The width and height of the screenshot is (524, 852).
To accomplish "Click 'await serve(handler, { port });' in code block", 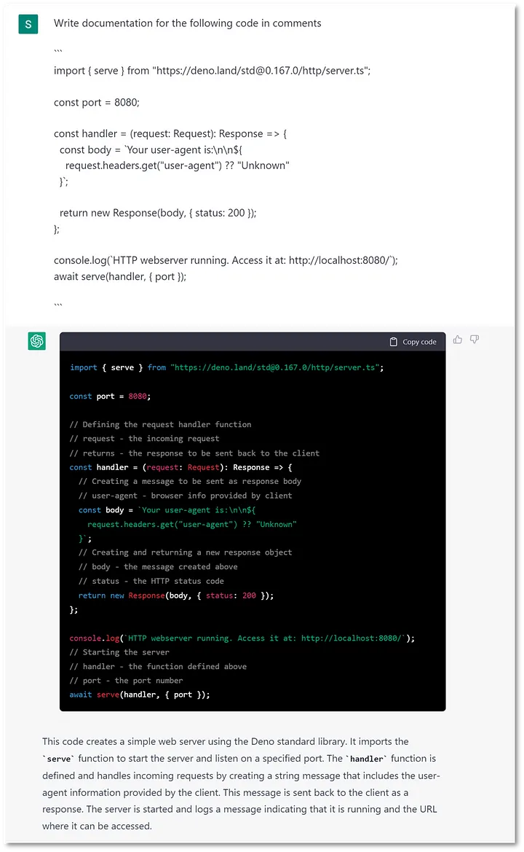I will (x=140, y=695).
